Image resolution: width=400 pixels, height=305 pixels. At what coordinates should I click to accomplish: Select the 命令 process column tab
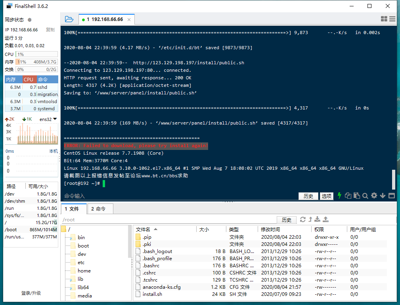tap(48, 79)
